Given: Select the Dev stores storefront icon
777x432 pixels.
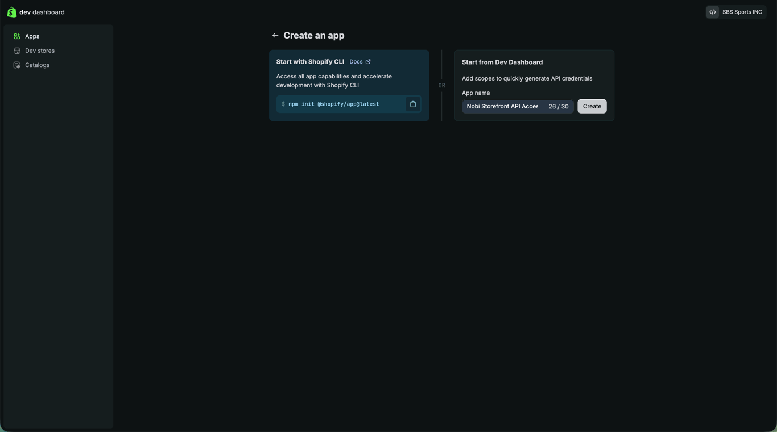Looking at the screenshot, I should tap(17, 51).
